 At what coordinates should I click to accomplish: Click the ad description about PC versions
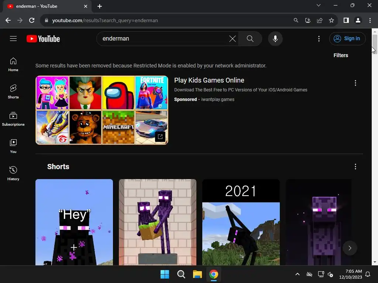tap(241, 90)
